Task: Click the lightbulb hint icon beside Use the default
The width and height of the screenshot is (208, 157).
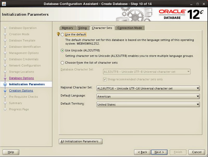Action: [58, 34]
